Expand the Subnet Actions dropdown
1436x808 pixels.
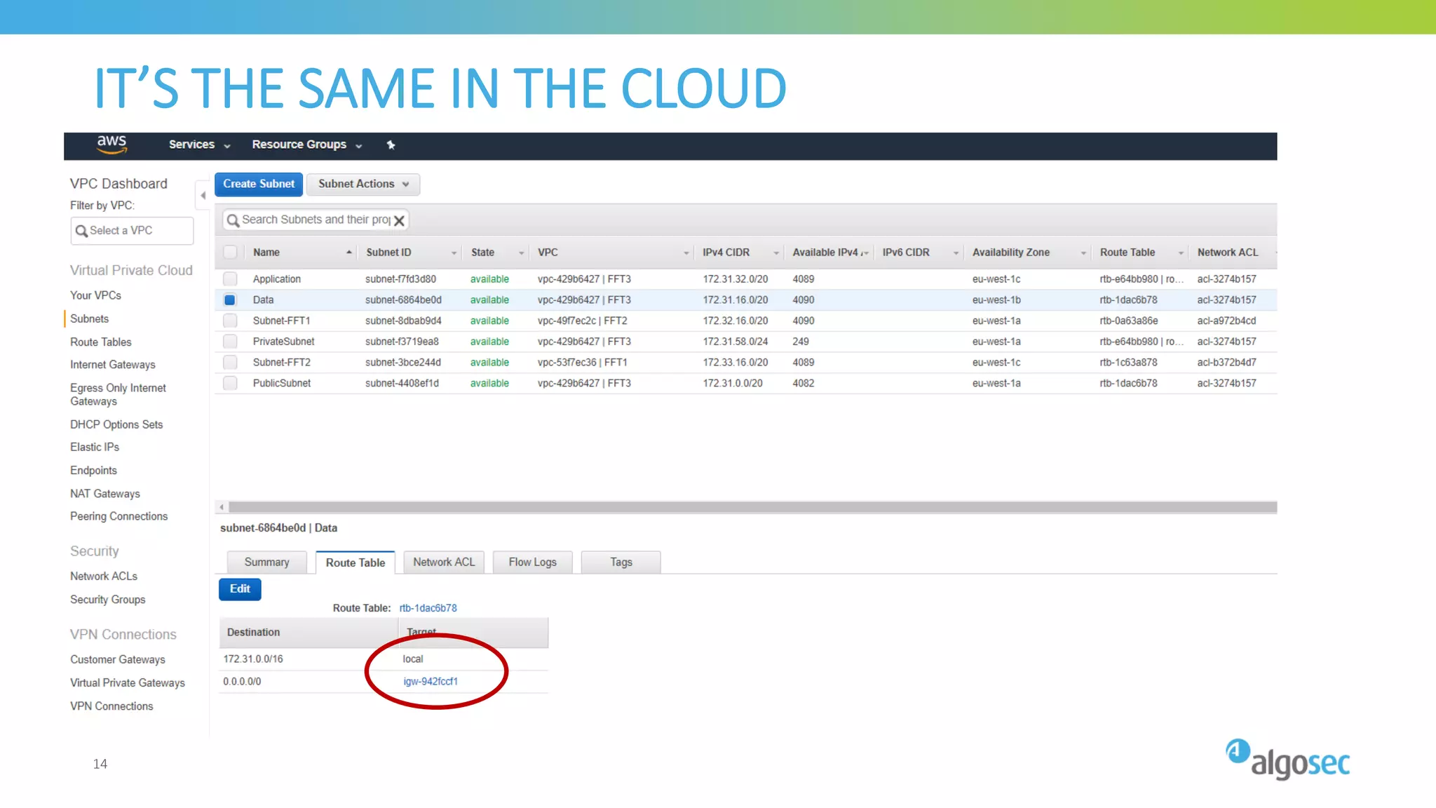[363, 184]
